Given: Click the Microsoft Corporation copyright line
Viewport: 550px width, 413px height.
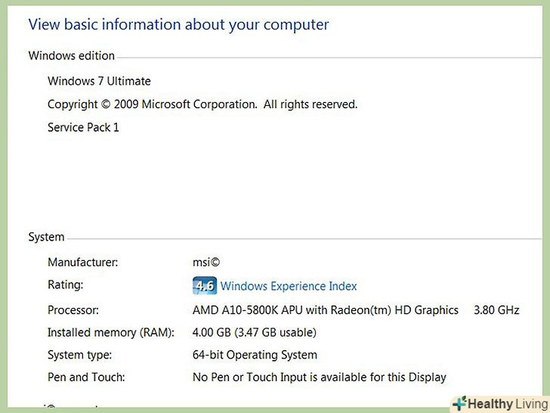Looking at the screenshot, I should [x=202, y=104].
